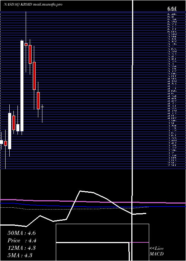Click the 5MA : 4.3 value
The height and width of the screenshot is (261, 186).
pos(20,255)
